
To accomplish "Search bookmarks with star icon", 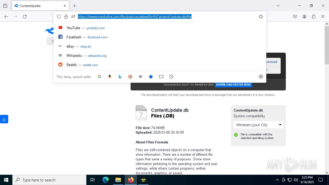I will click(x=151, y=77).
